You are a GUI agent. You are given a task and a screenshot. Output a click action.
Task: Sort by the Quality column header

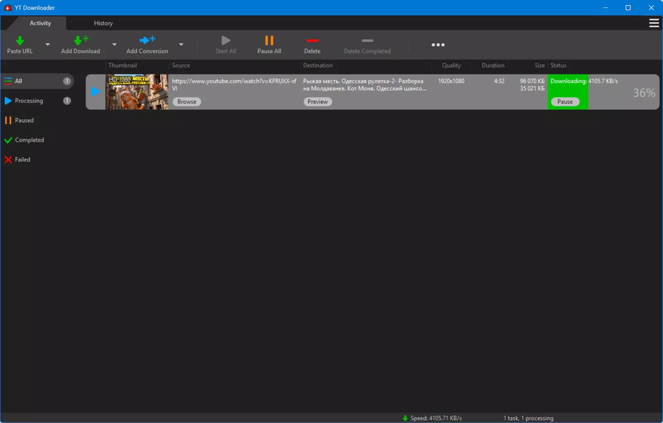(451, 66)
